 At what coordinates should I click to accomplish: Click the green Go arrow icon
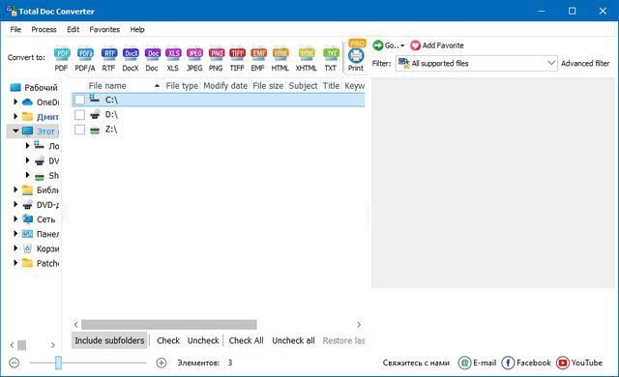pos(378,45)
